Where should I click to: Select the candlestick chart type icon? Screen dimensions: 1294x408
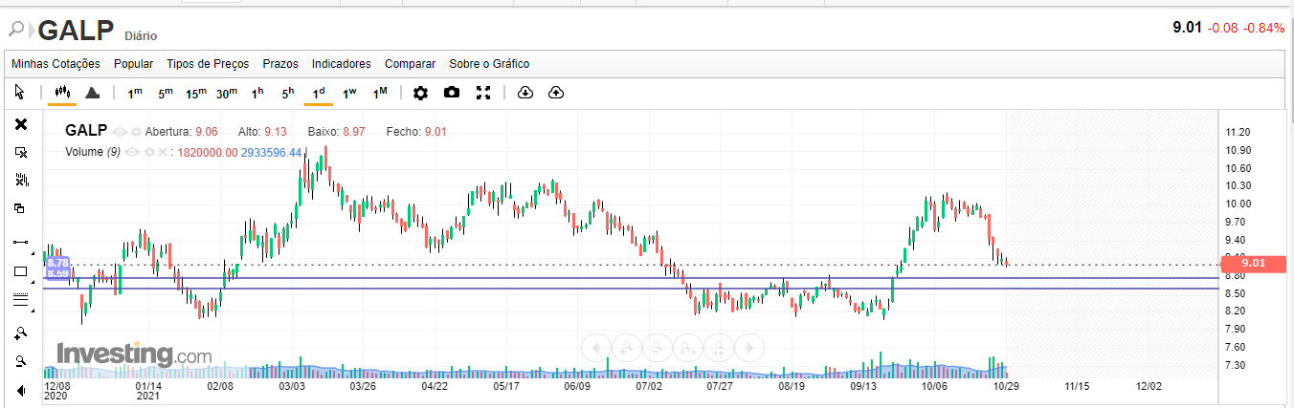63,93
